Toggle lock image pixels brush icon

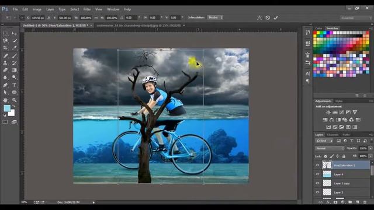pyautogui.click(x=332, y=156)
